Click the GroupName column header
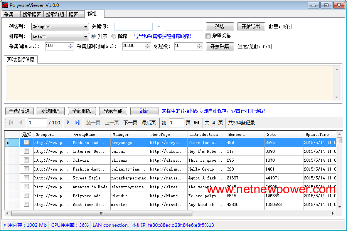This screenshot has width=347, height=231. tap(91, 134)
